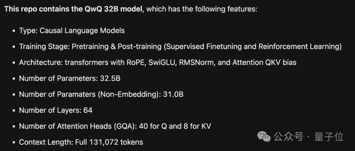
Task: Click the 'Context Length' label
Action: pos(46,142)
